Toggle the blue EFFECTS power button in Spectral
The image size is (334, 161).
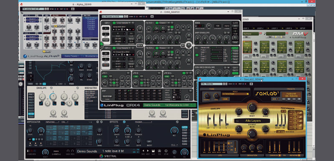tap(124, 122)
